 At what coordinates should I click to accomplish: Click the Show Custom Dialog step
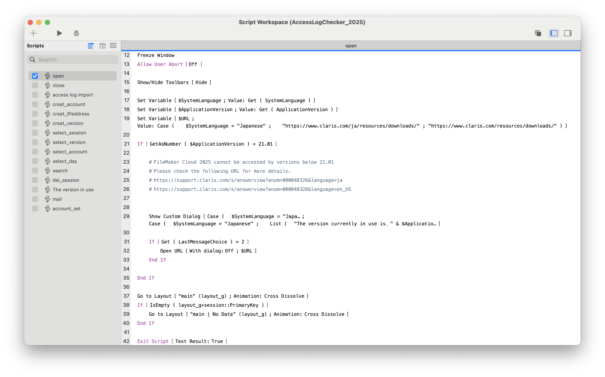tap(174, 216)
